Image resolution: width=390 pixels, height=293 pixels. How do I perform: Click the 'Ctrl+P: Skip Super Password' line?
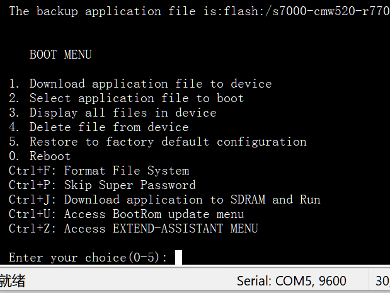pos(102,185)
